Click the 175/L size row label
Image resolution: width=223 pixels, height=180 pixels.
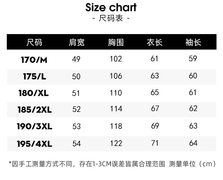(x=34, y=76)
